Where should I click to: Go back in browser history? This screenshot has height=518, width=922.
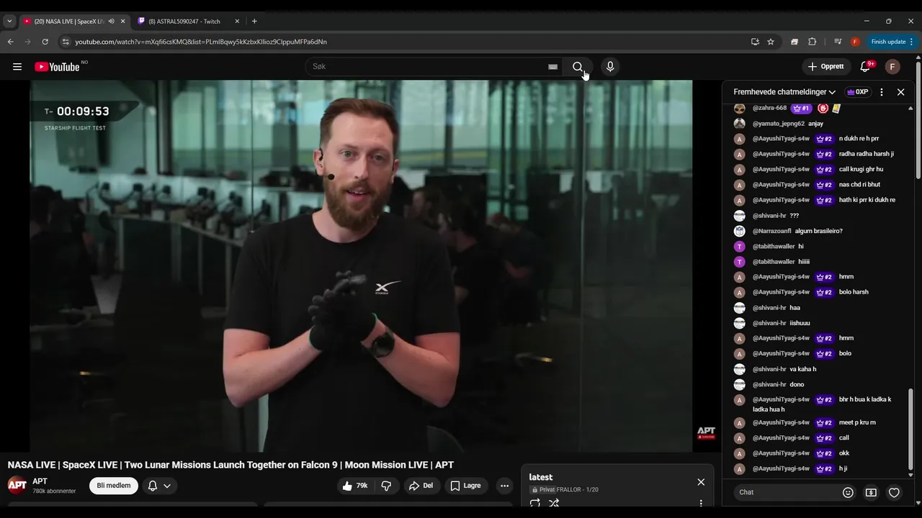tap(10, 42)
